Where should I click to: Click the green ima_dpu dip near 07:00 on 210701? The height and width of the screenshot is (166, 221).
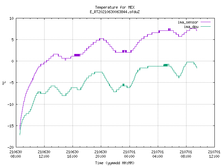pyautogui.click(x=179, y=76)
